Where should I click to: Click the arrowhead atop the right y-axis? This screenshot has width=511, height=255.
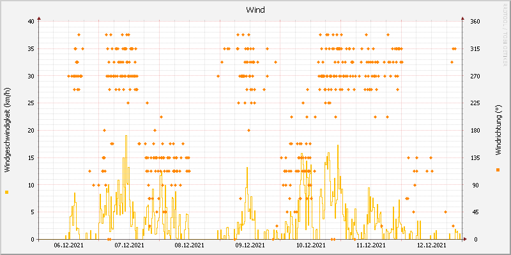click(462, 18)
